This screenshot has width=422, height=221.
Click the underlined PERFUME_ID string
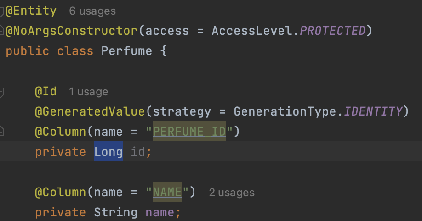(x=189, y=131)
